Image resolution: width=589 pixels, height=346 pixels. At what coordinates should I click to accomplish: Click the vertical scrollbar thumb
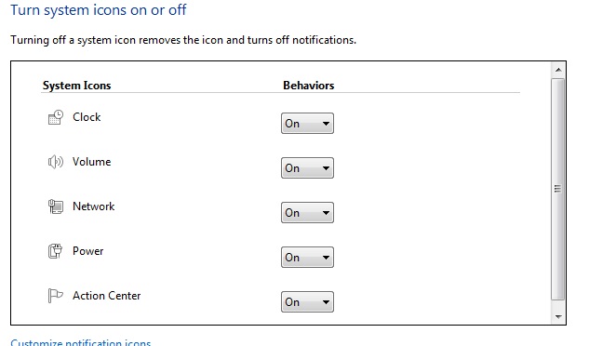pyautogui.click(x=557, y=189)
